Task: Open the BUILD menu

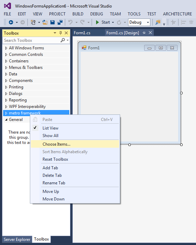Action: point(78,14)
